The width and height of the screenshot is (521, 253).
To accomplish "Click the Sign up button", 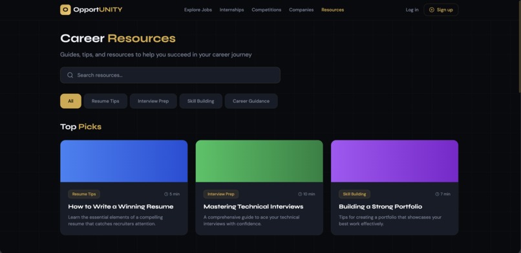I will tap(441, 10).
